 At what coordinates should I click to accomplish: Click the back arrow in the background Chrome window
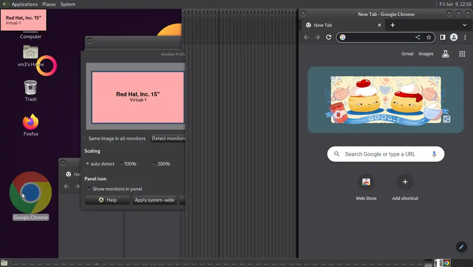(x=66, y=186)
